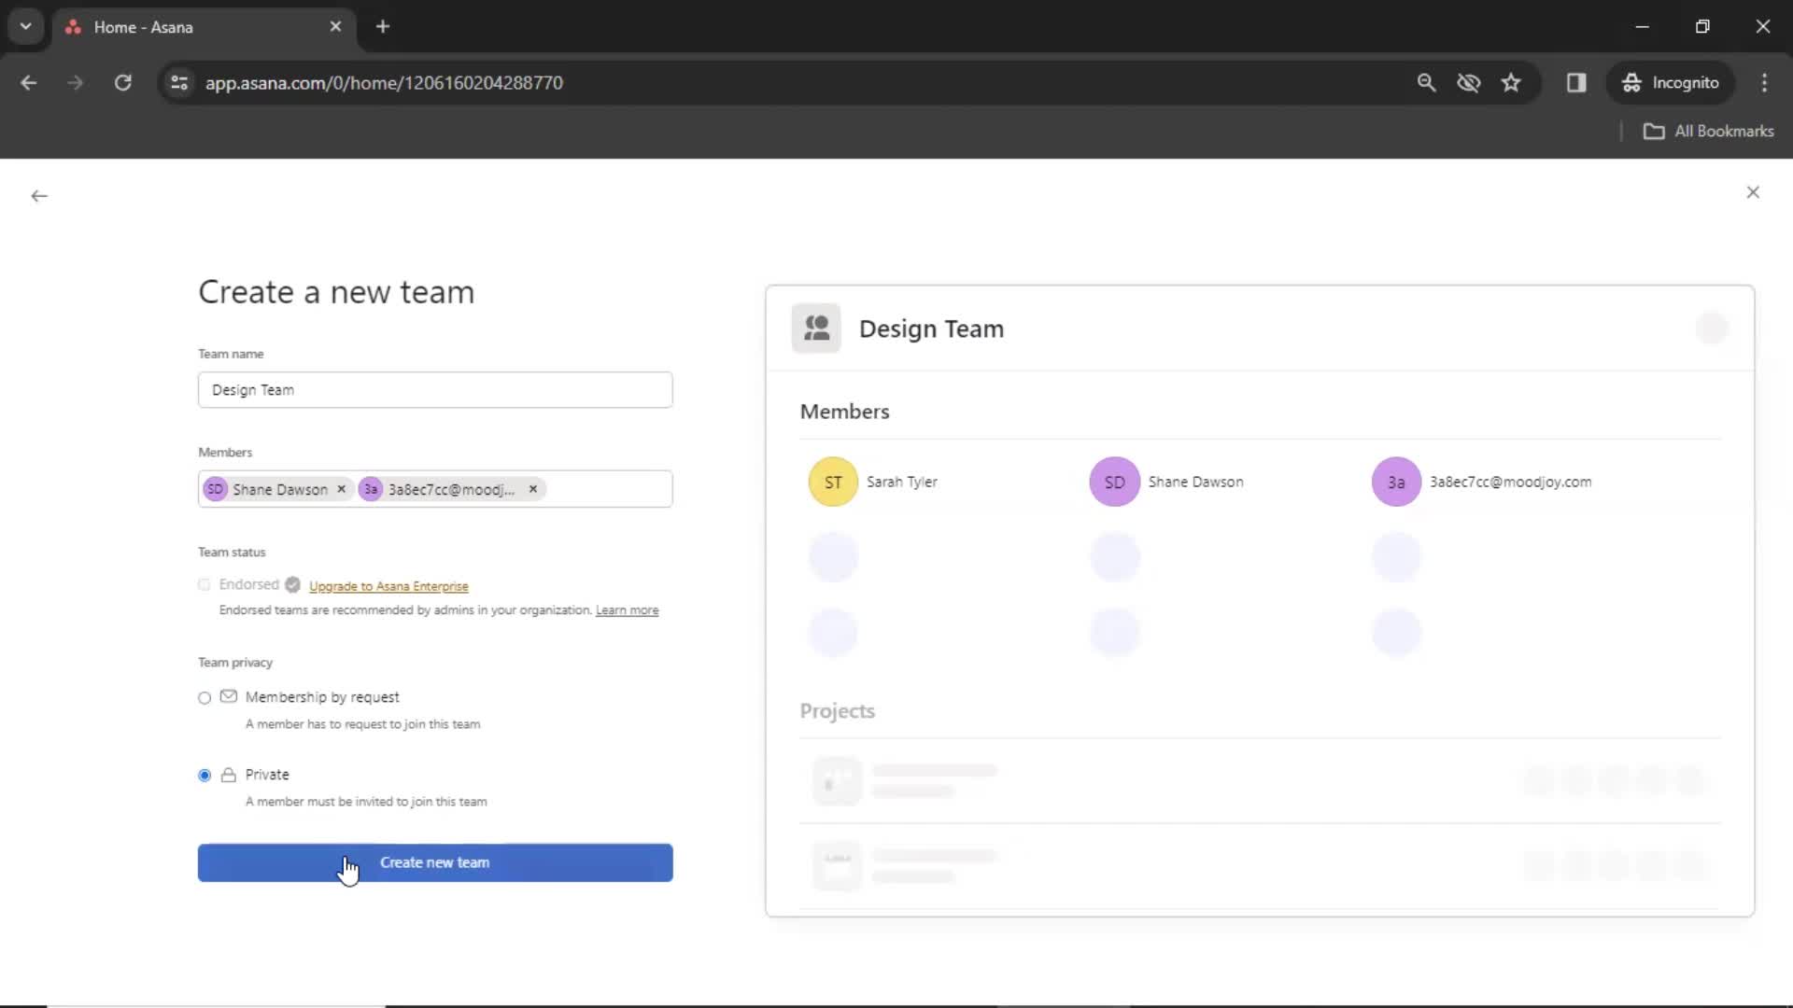Click the Design Team preview team icon
Screen dimensions: 1793x1008
[x=816, y=329]
